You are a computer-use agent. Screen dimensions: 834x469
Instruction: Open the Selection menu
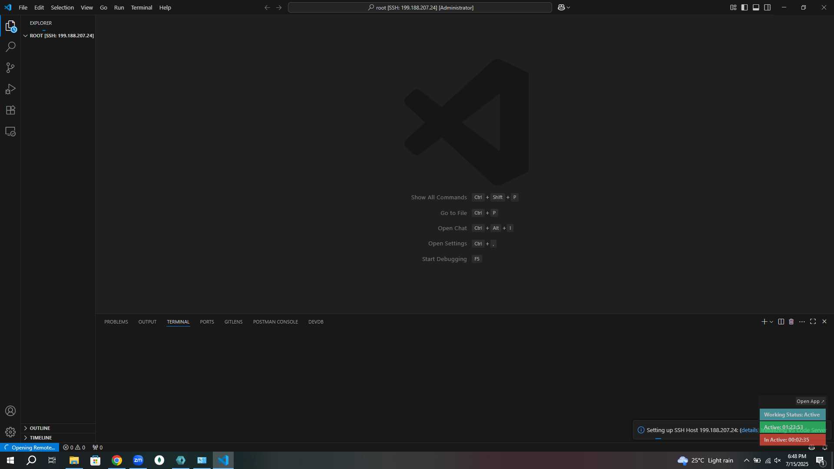(x=62, y=7)
